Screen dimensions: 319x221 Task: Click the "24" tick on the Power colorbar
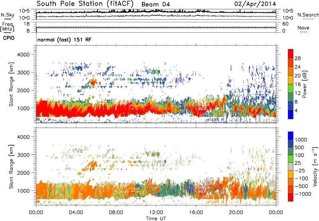[x=297, y=67]
